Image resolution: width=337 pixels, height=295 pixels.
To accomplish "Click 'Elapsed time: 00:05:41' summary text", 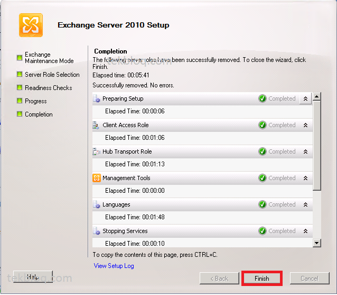I will pos(121,75).
